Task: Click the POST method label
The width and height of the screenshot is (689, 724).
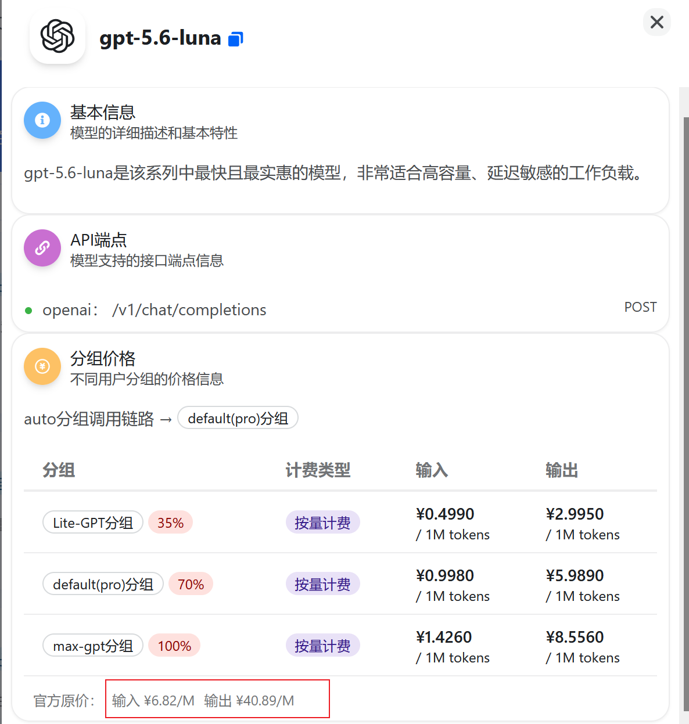Action: 640,307
